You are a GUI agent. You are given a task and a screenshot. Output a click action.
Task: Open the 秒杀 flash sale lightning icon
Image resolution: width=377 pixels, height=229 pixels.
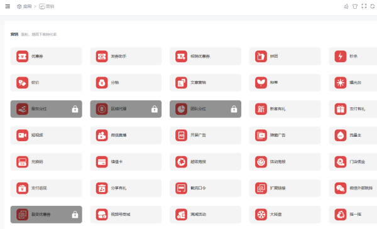(340, 56)
